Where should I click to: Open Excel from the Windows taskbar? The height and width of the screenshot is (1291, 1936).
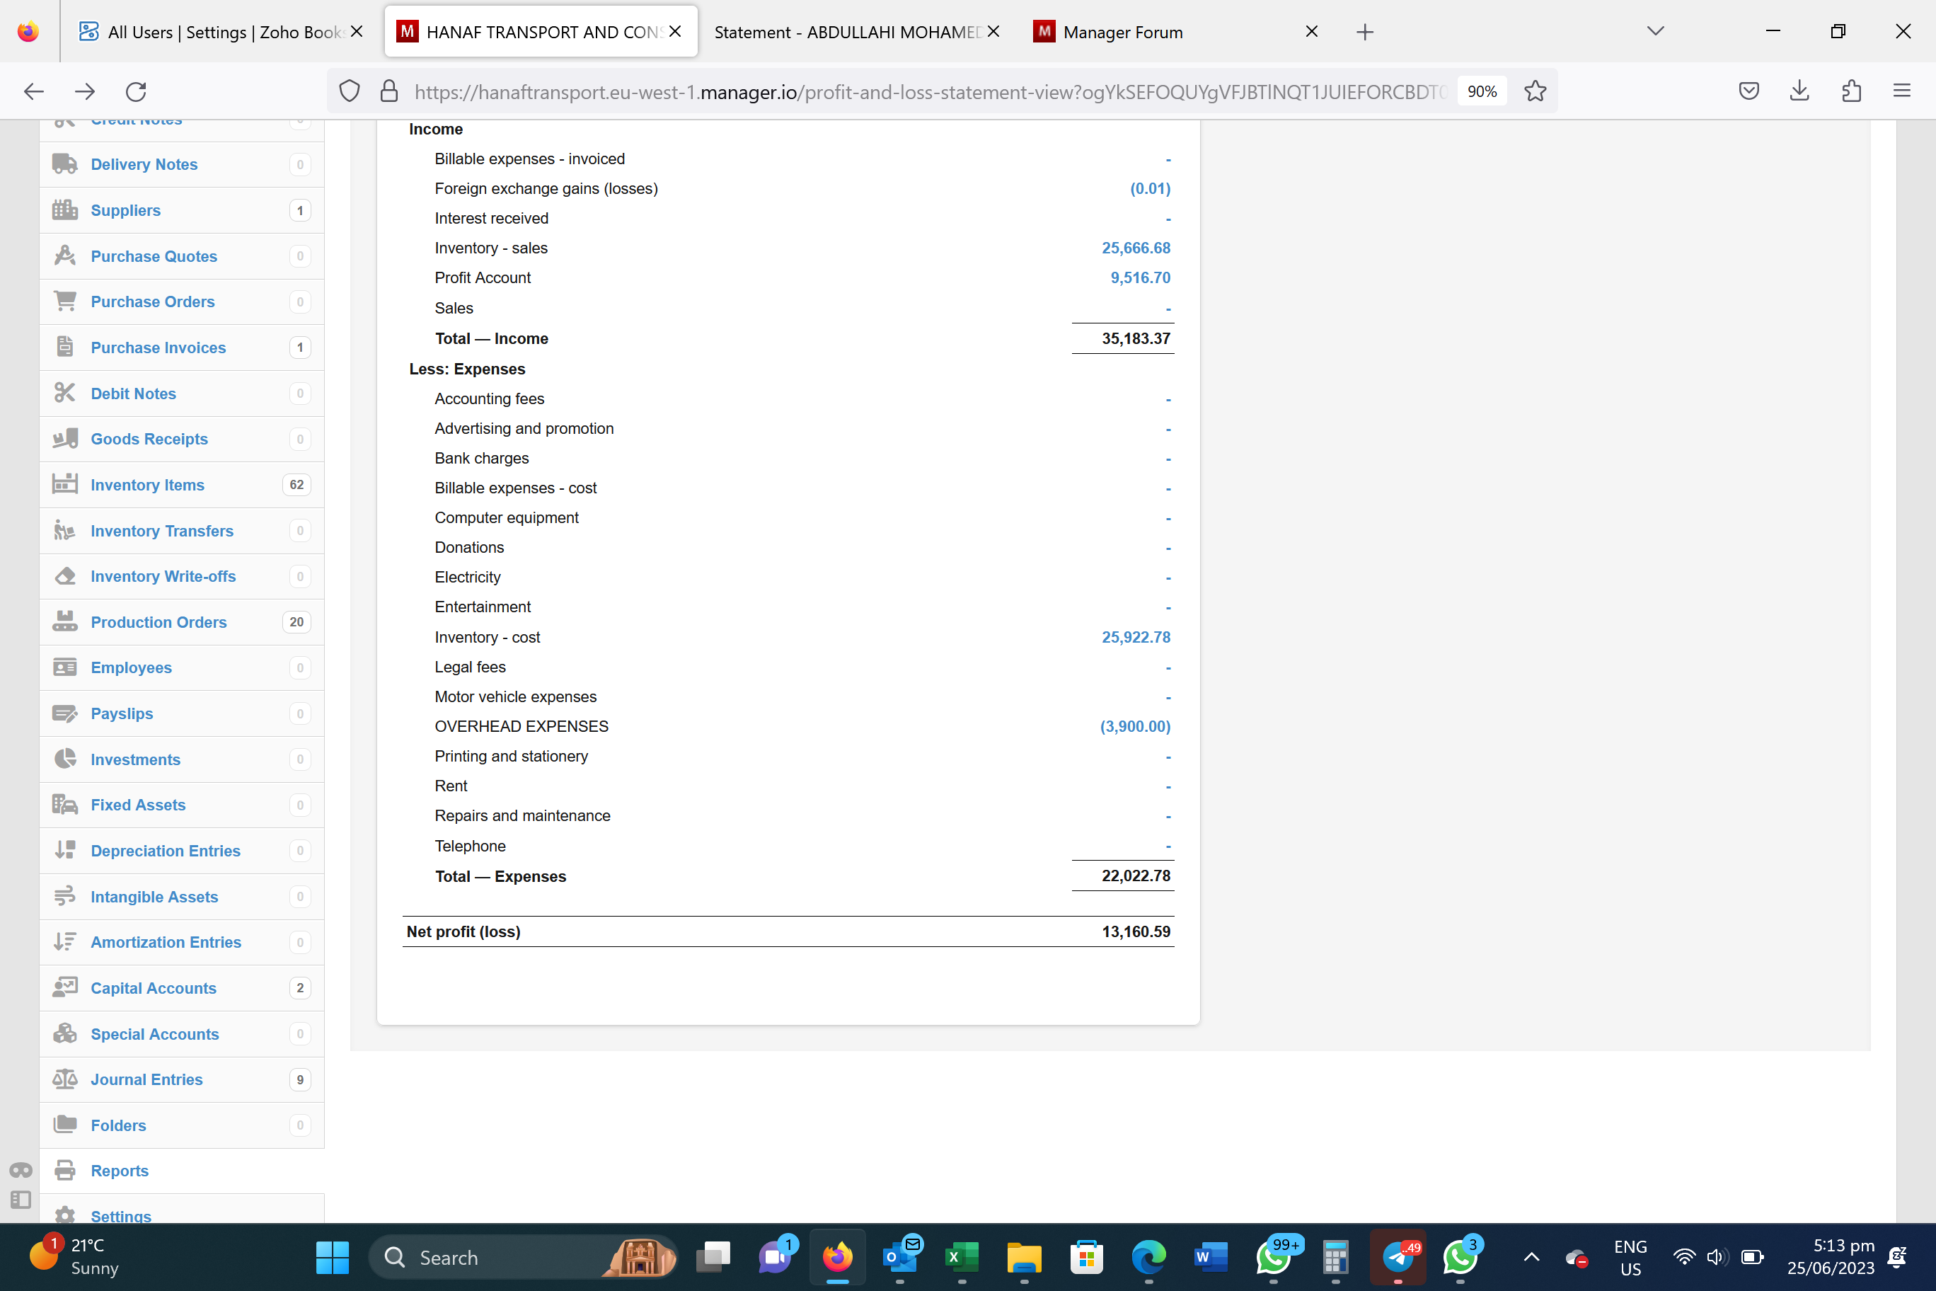[x=962, y=1256]
